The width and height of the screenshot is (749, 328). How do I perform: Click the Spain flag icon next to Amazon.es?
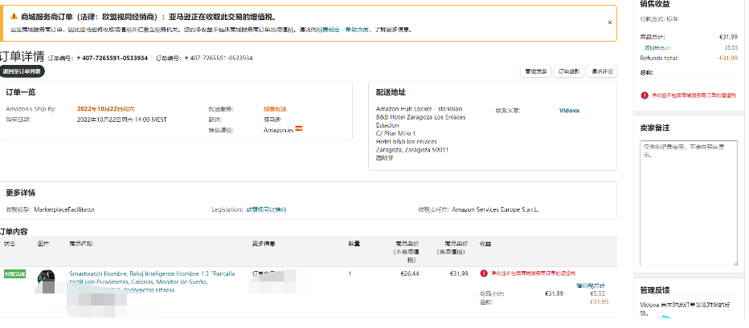click(x=299, y=128)
